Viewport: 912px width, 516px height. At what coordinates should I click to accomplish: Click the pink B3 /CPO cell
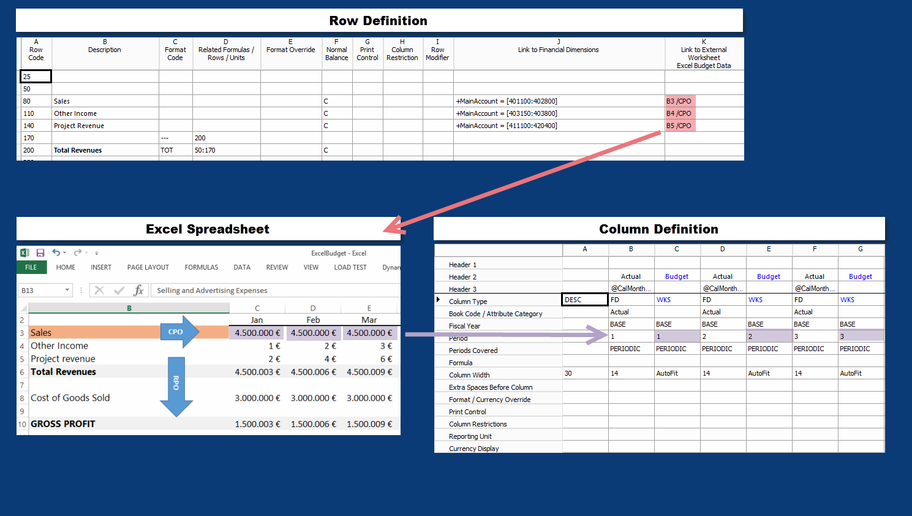(679, 101)
